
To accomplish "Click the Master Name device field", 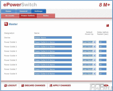I will (x=53, y=38).
